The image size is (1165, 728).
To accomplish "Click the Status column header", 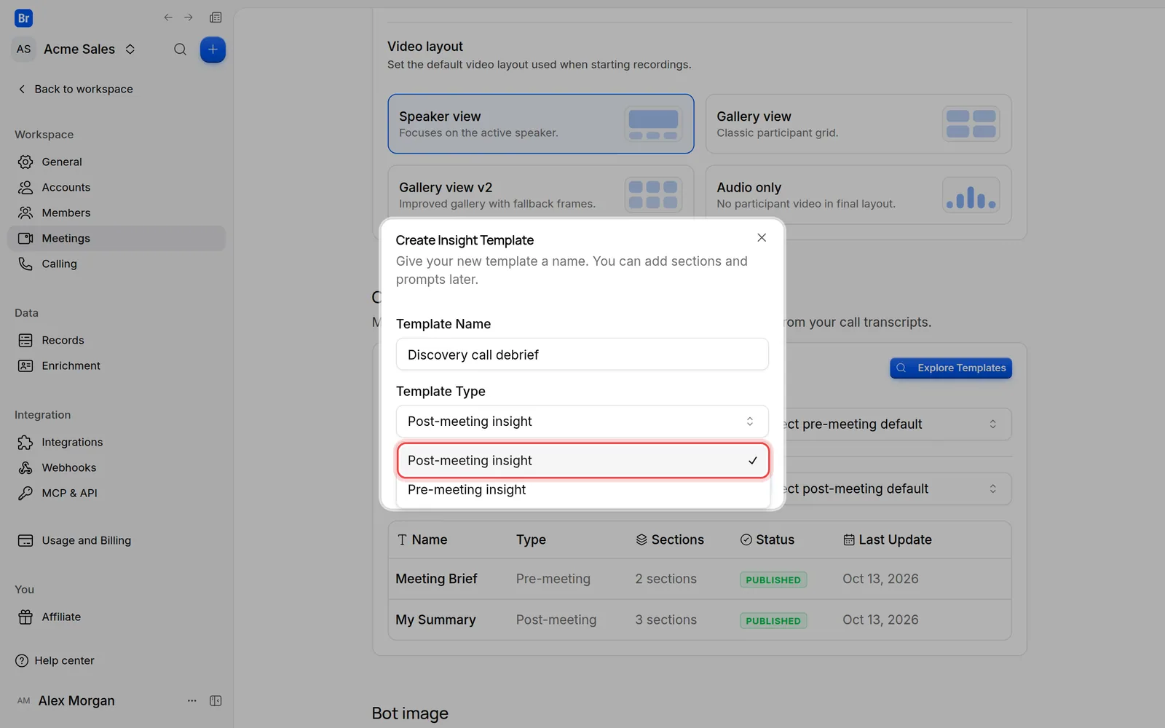I will click(x=767, y=540).
